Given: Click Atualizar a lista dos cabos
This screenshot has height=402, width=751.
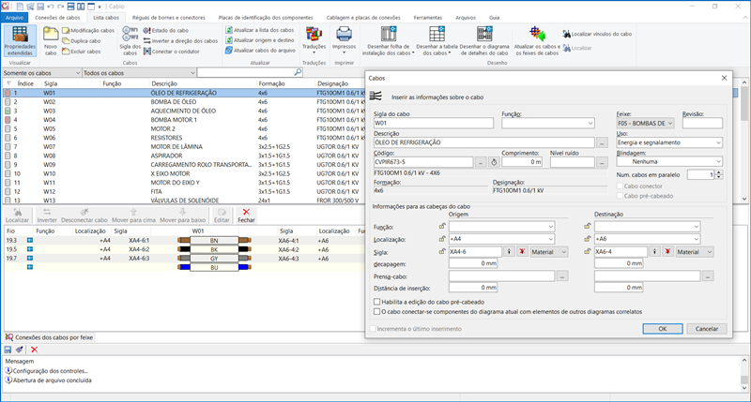Looking at the screenshot, I should click(x=263, y=30).
